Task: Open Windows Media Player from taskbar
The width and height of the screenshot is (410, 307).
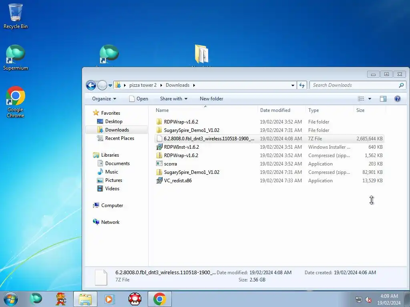Action: [109, 299]
